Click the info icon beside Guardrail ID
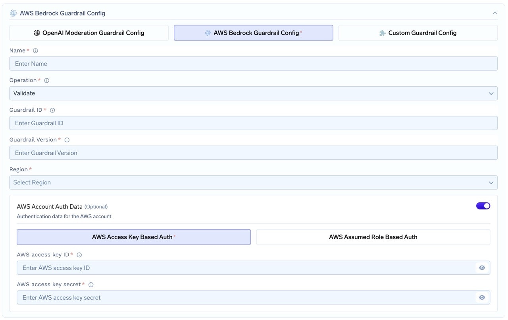 [x=52, y=111]
